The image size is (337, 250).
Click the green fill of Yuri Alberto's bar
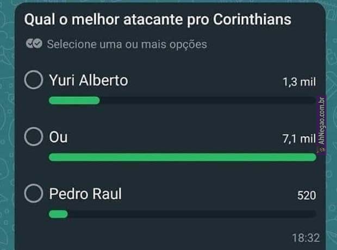point(74,101)
